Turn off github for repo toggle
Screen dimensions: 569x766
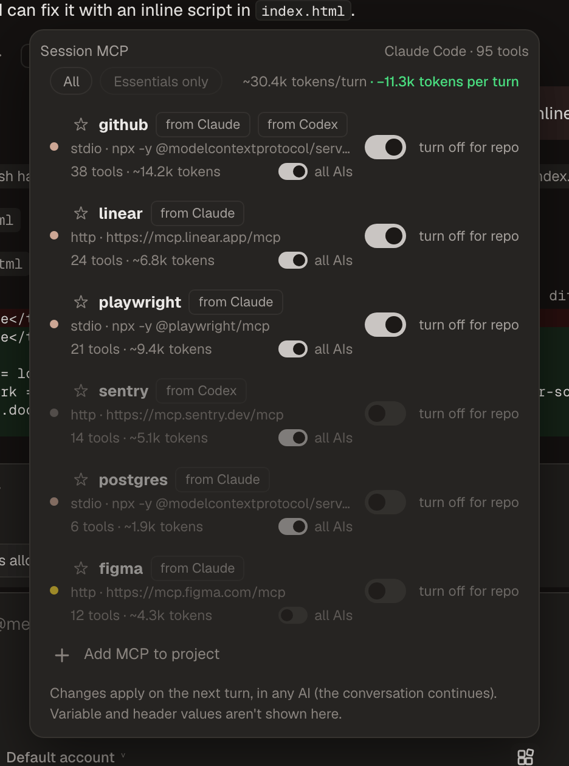point(385,147)
